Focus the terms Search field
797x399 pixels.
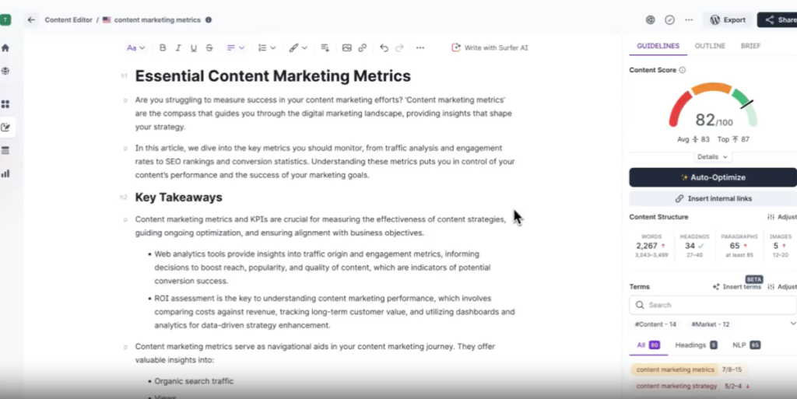coord(713,305)
